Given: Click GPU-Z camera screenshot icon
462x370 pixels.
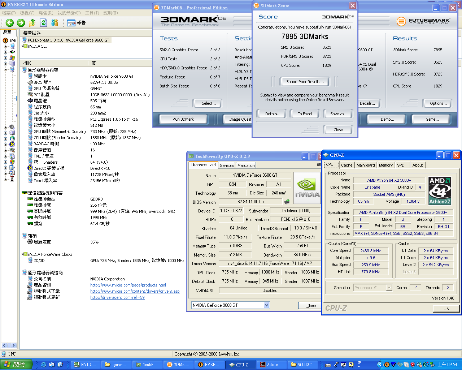Looking at the screenshot, I should pos(319,165).
